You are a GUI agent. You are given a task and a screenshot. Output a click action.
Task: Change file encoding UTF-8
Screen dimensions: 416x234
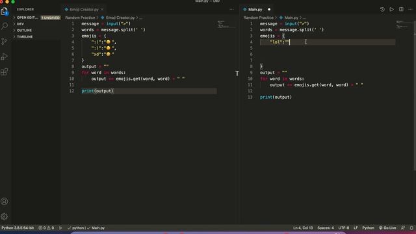point(344,228)
